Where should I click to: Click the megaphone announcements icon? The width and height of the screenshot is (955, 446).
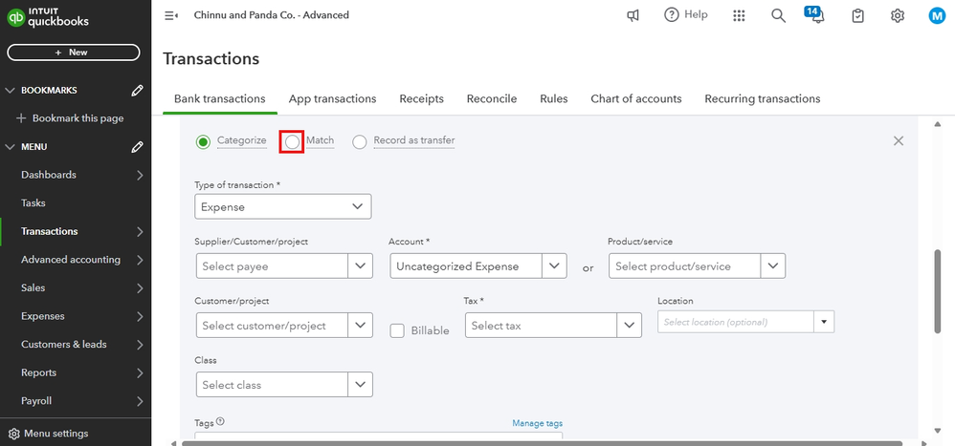633,15
